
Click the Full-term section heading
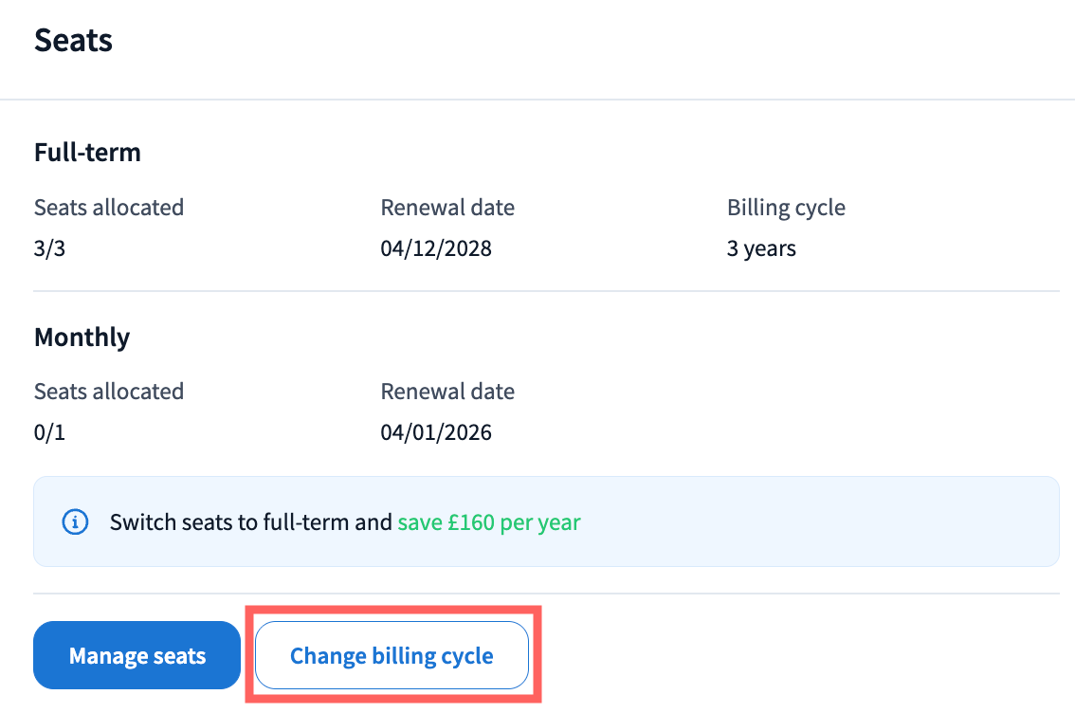coord(87,153)
